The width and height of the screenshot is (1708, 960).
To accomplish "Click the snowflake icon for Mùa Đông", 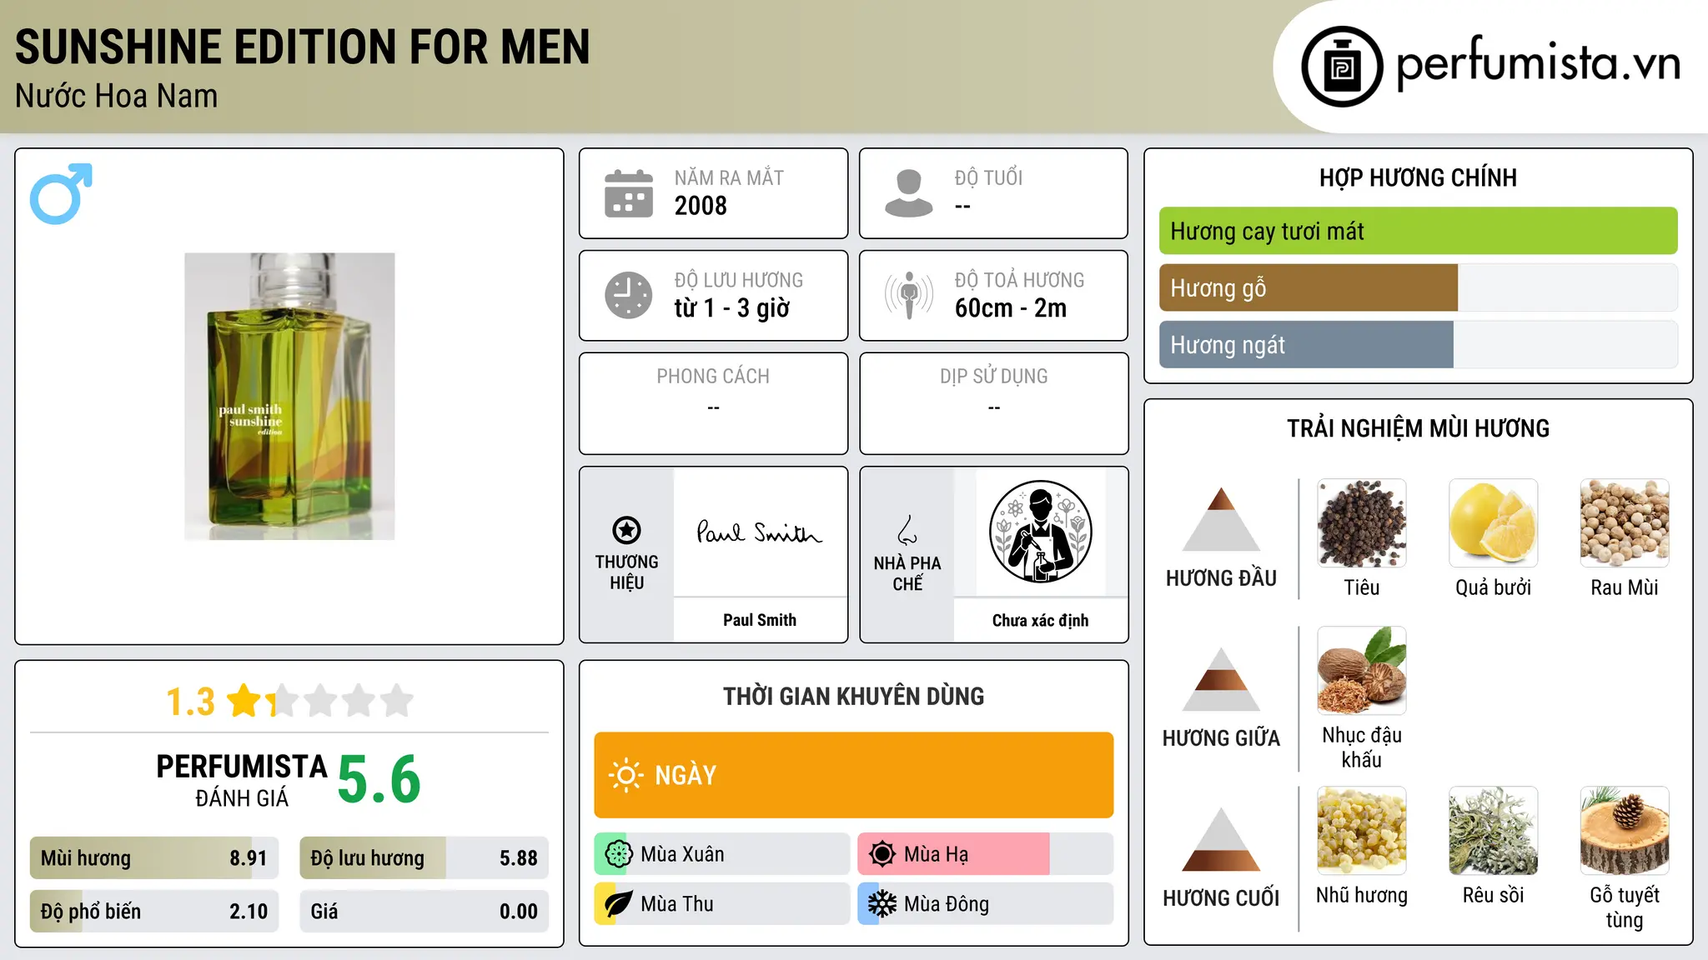I will tap(882, 904).
